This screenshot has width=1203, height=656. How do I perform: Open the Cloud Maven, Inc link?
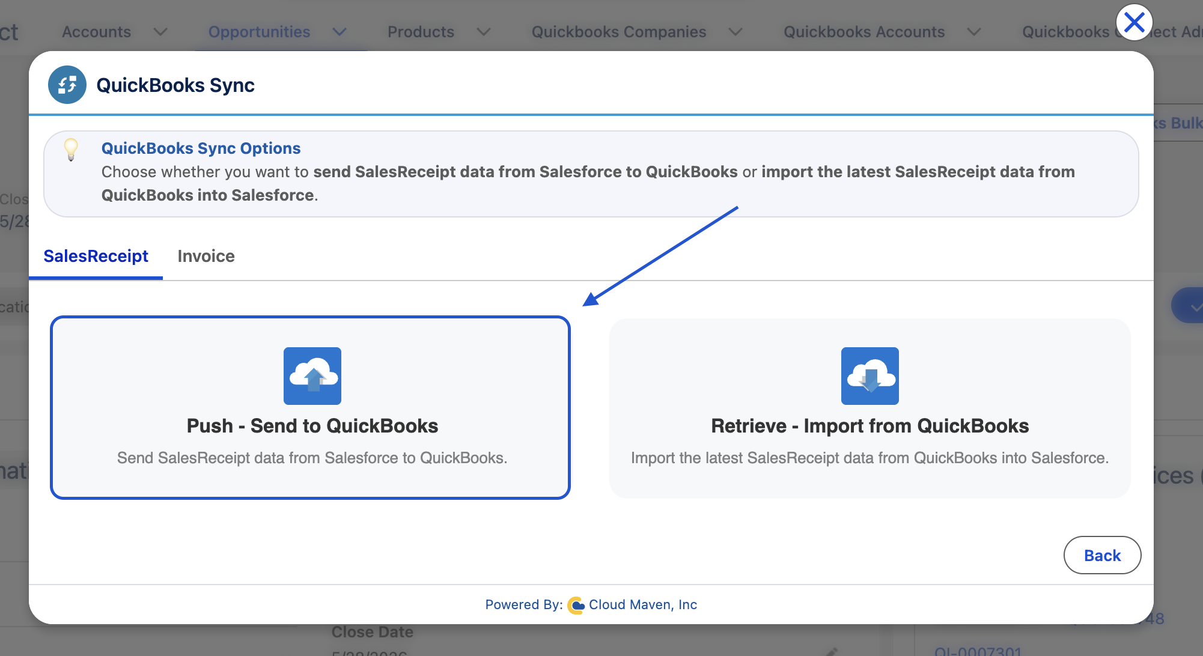[x=643, y=605]
